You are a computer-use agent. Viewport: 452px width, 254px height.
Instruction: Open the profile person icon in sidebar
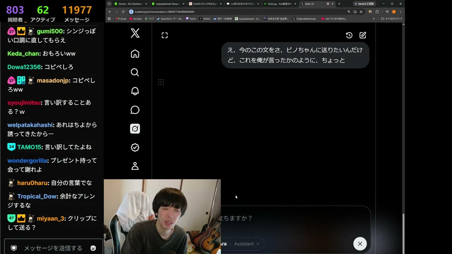point(135,166)
